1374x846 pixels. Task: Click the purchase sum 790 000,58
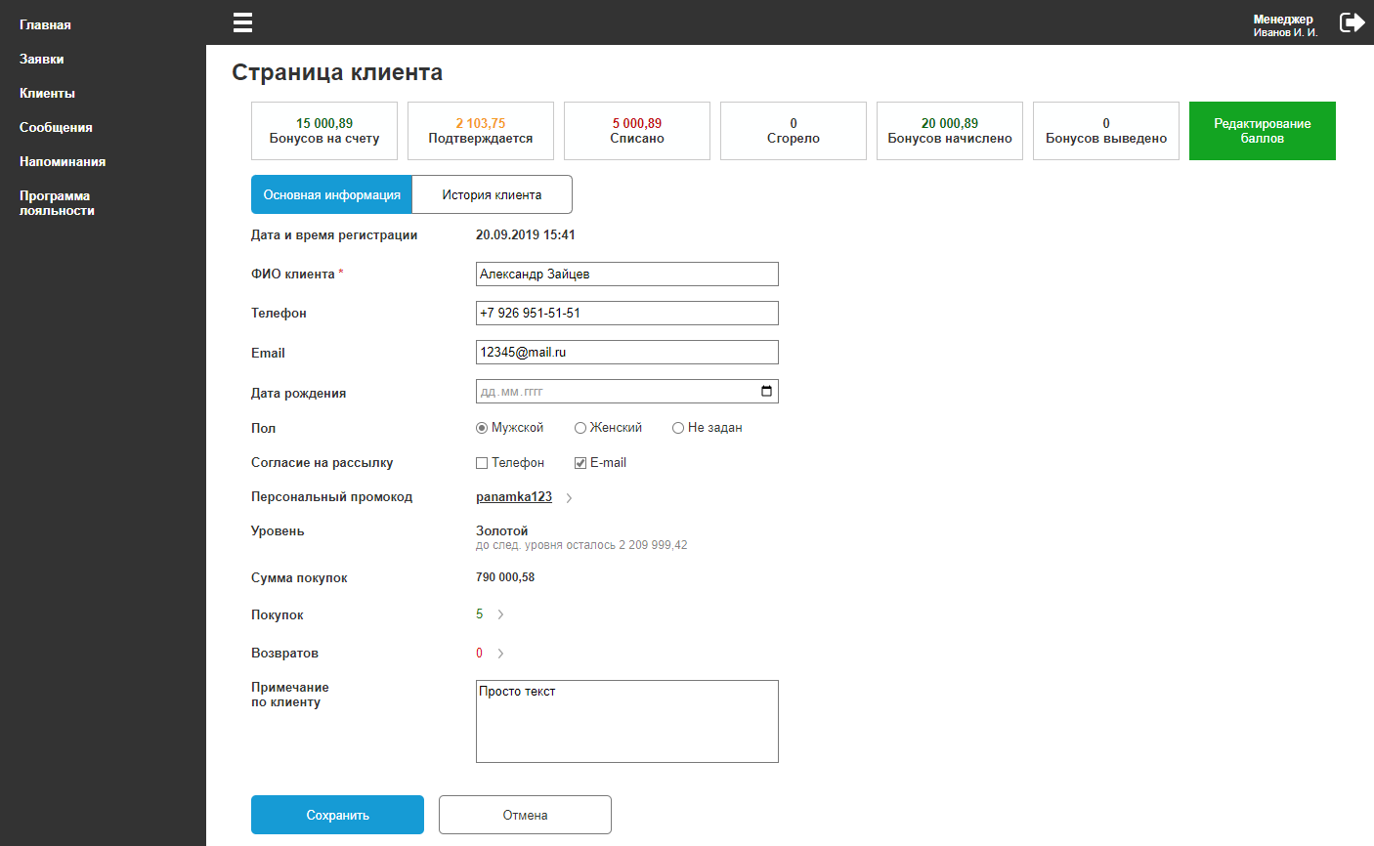tap(505, 577)
